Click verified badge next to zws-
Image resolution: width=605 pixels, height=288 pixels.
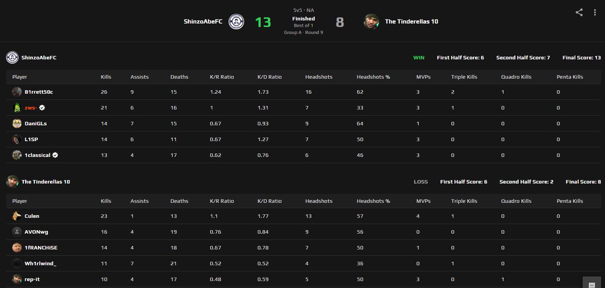[x=43, y=107]
